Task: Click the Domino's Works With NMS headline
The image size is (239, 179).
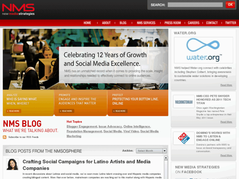Action: pyautogui.click(x=213, y=136)
